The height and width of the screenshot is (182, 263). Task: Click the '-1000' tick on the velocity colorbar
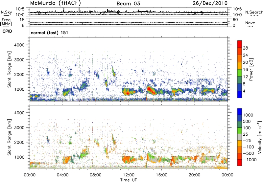[250, 160]
